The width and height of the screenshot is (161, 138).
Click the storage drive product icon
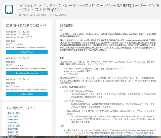pyautogui.click(x=9, y=9)
